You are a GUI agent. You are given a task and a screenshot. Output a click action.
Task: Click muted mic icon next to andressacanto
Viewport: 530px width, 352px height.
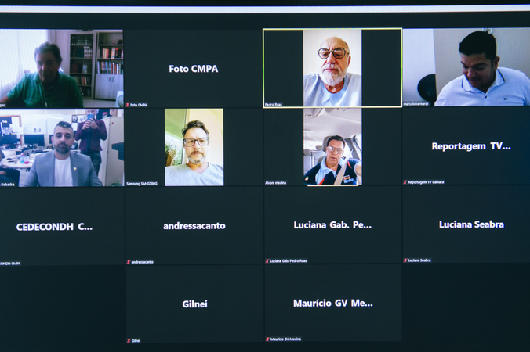click(x=129, y=262)
